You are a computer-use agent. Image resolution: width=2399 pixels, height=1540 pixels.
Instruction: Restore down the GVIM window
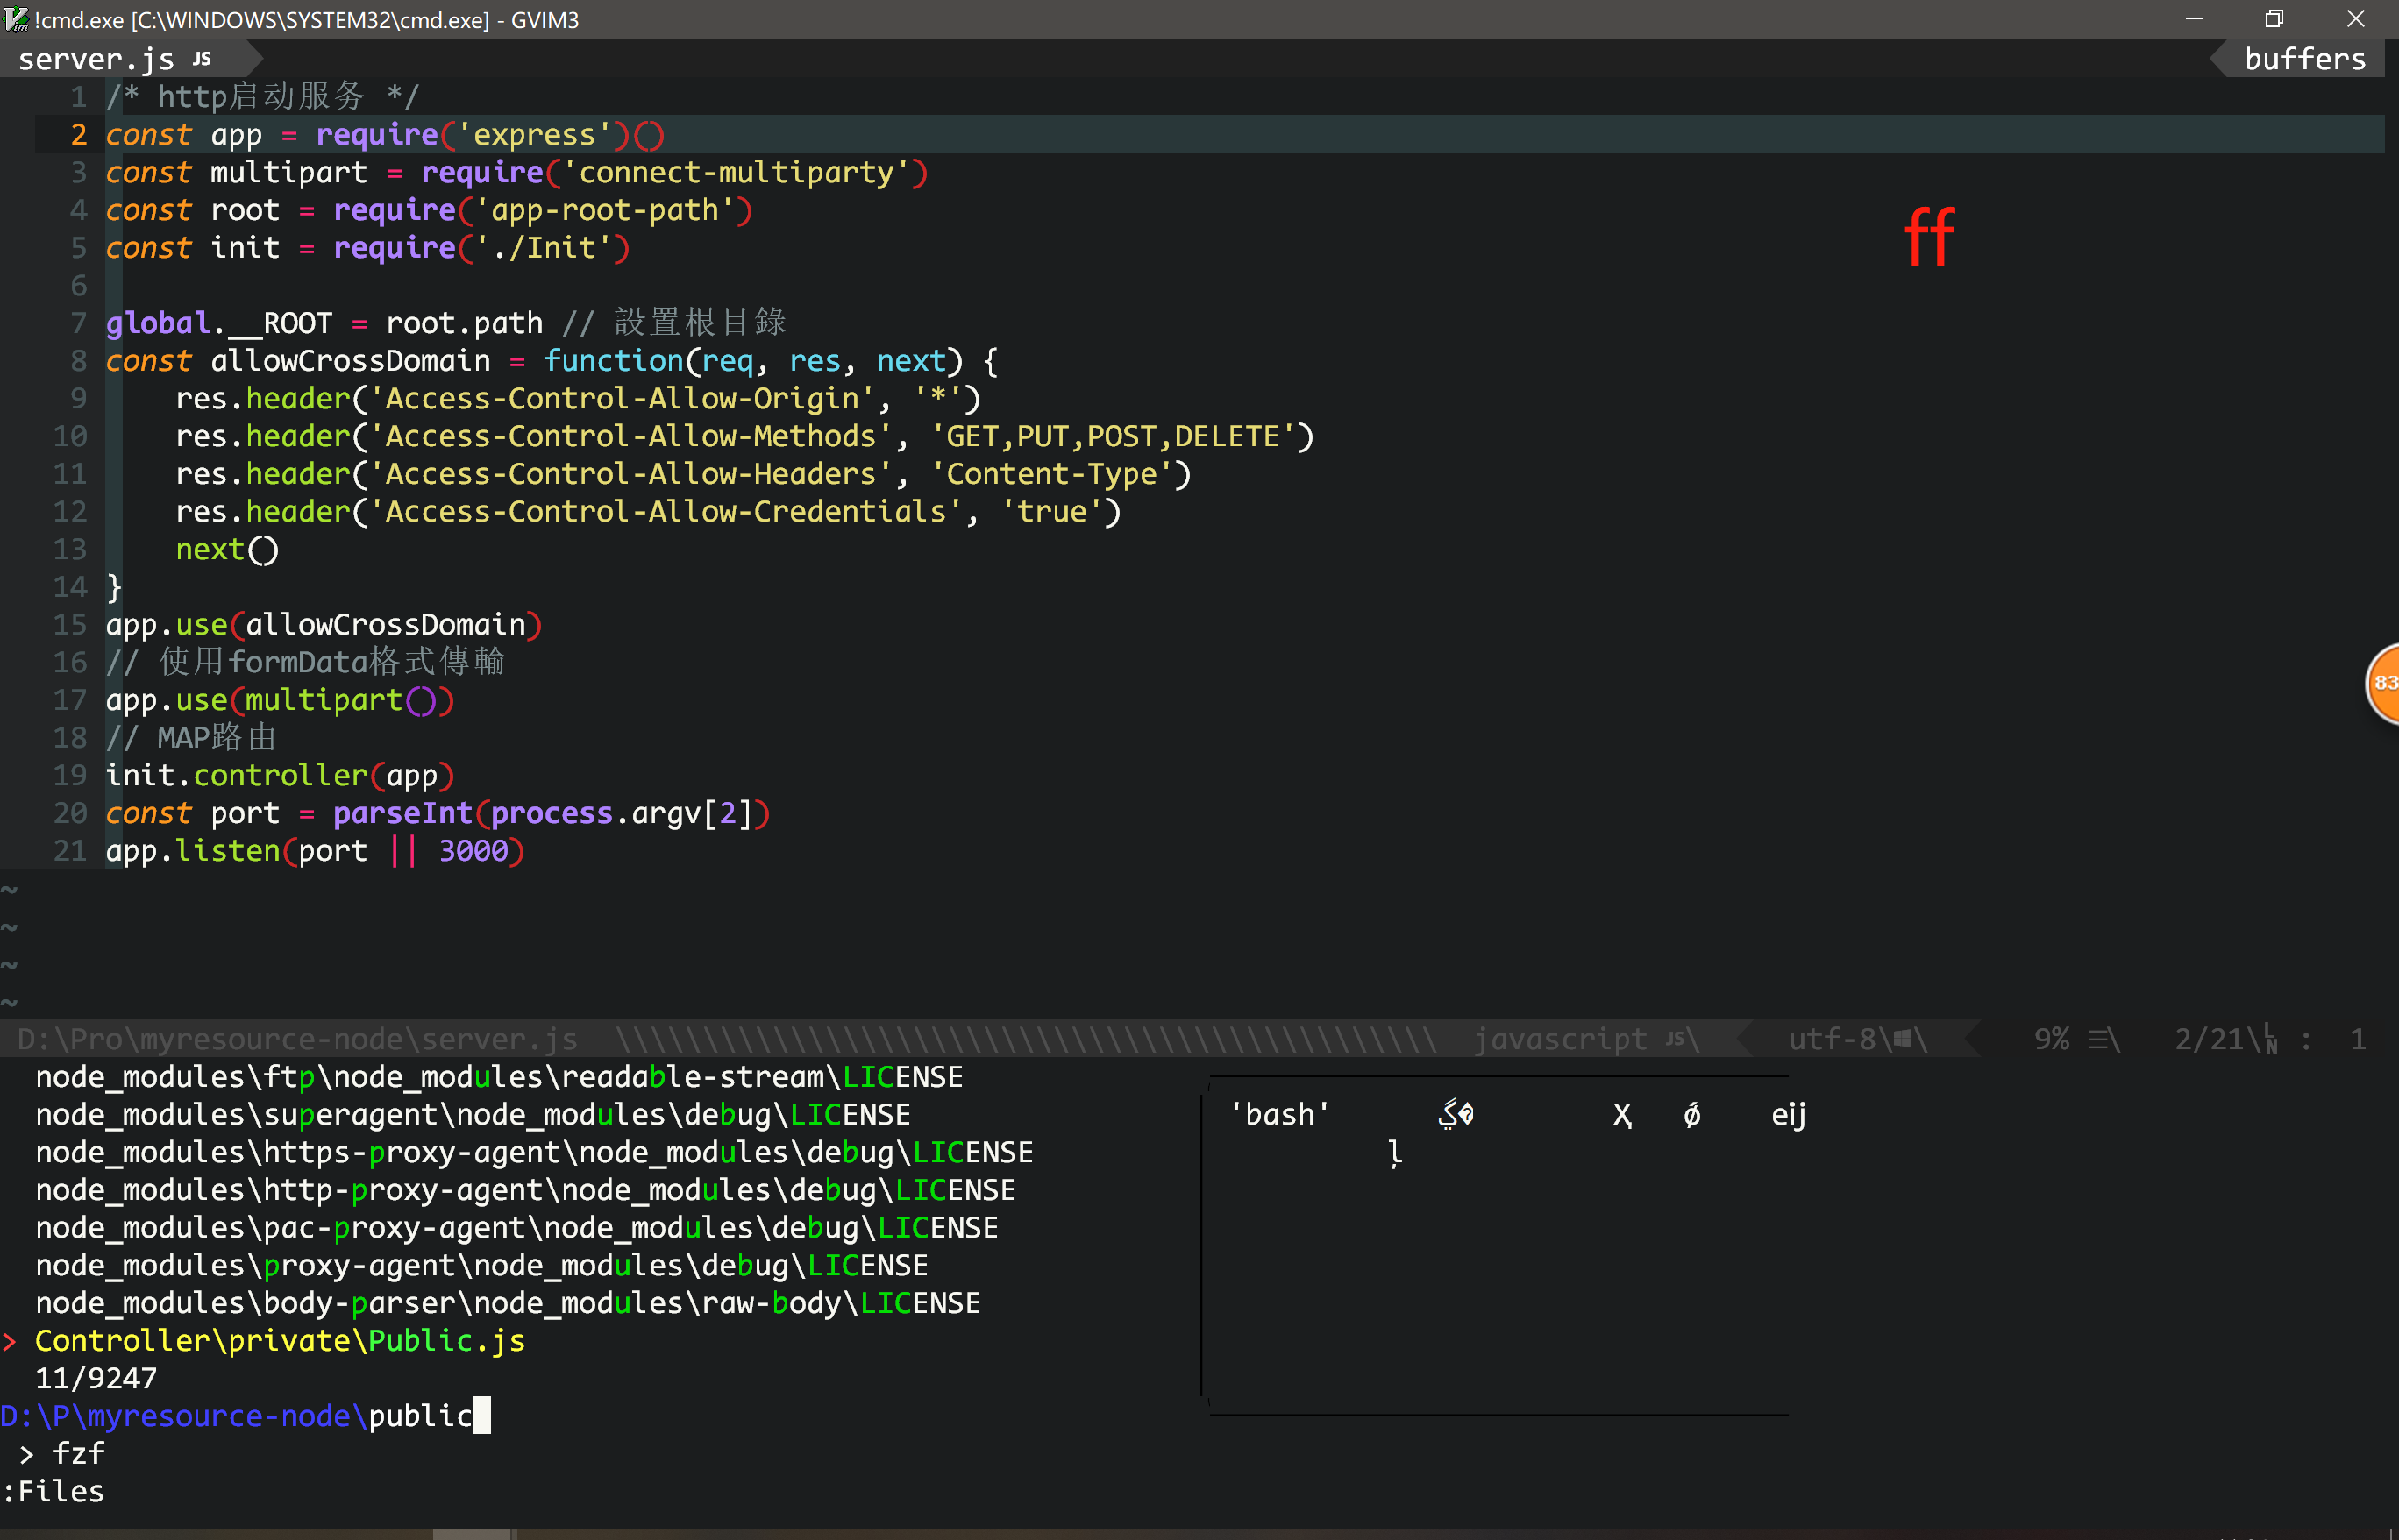coord(2273,19)
